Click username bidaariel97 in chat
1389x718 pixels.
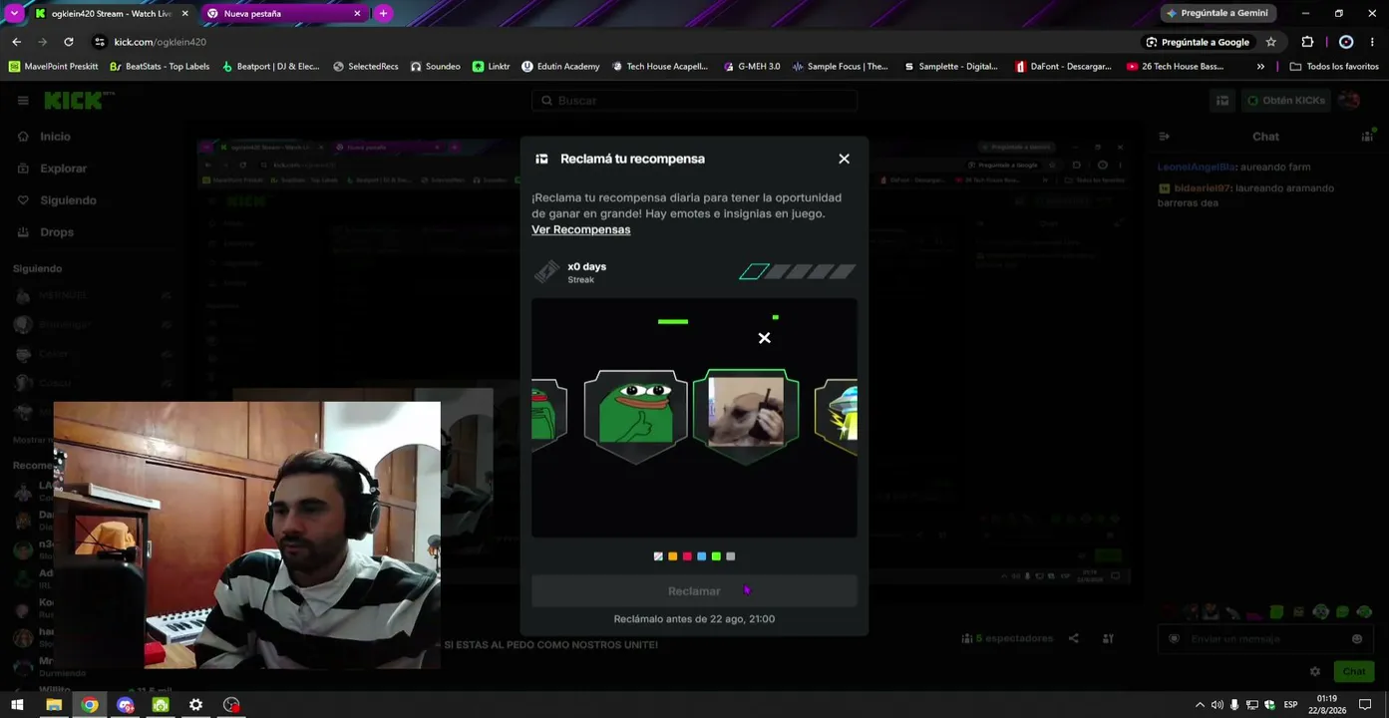(1204, 188)
